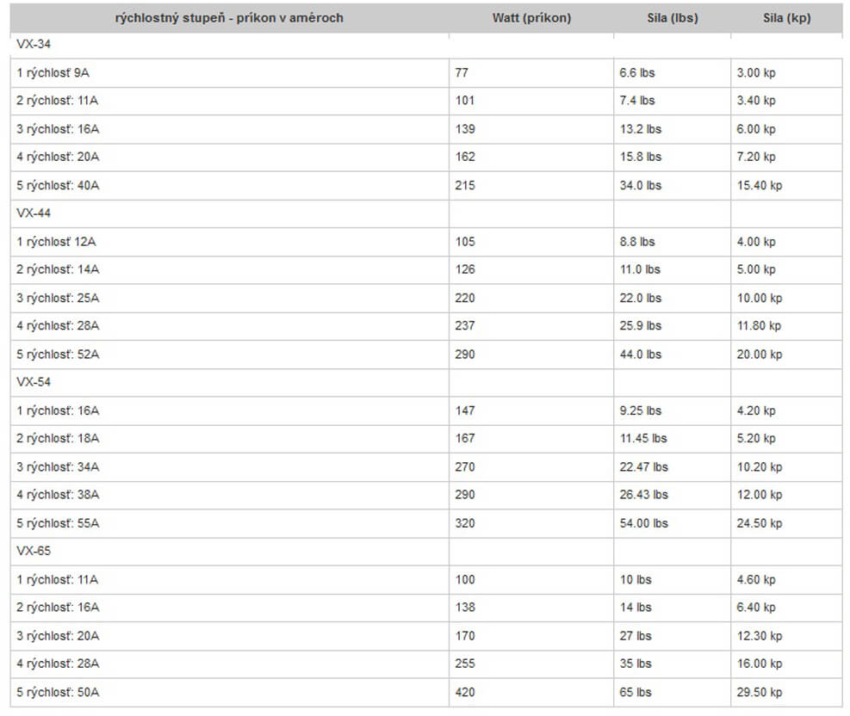This screenshot has width=850, height=716.
Task: Click the 'rýchlostný stupeň - príkon v ampéroch' header
Action: [229, 18]
